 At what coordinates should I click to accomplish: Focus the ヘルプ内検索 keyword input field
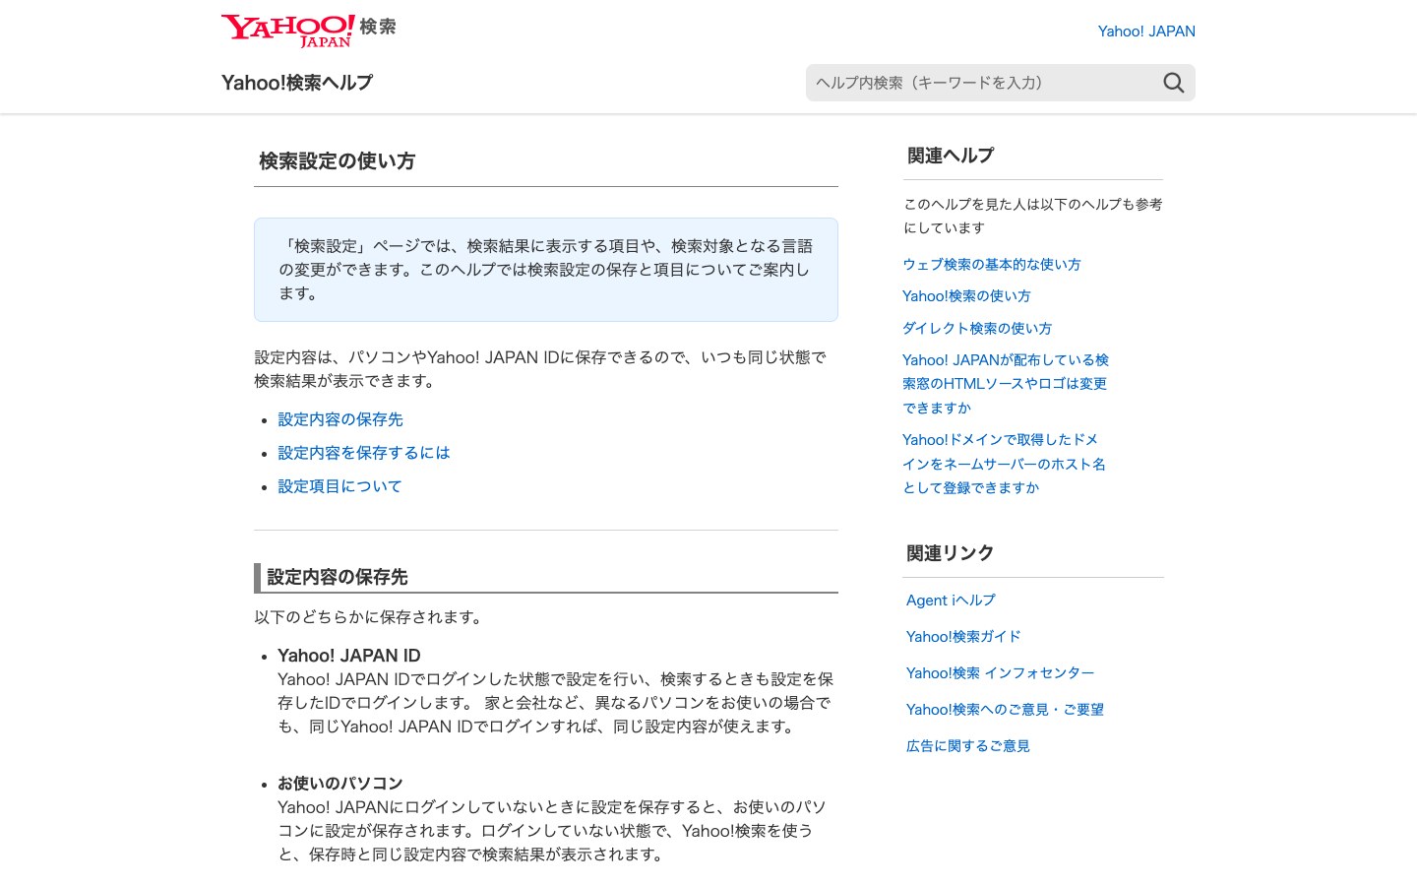(982, 83)
